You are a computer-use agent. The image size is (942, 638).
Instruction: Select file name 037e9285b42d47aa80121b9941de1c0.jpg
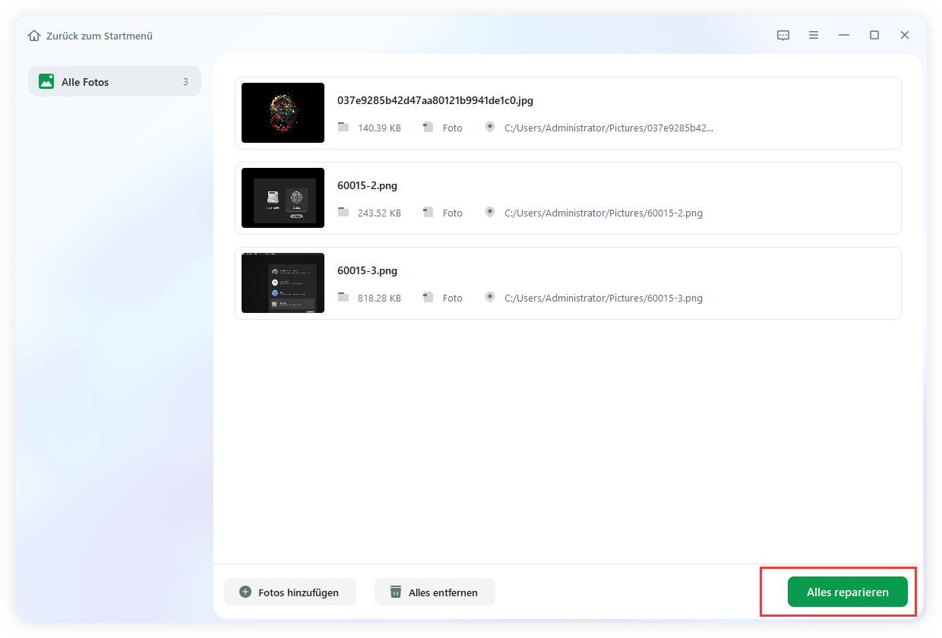(435, 100)
